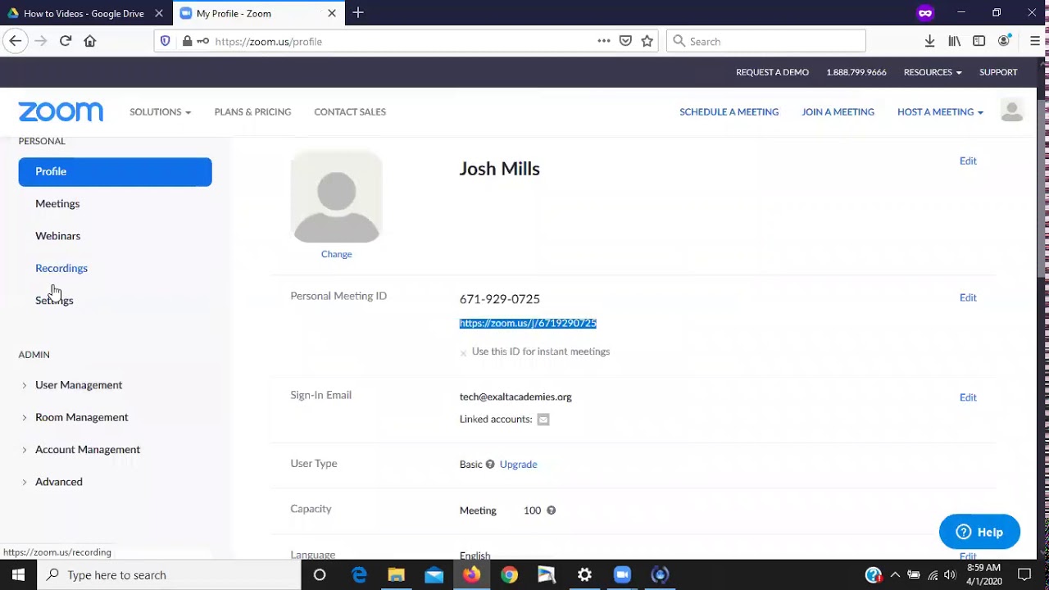Open File Explorer on taskbar

(397, 574)
